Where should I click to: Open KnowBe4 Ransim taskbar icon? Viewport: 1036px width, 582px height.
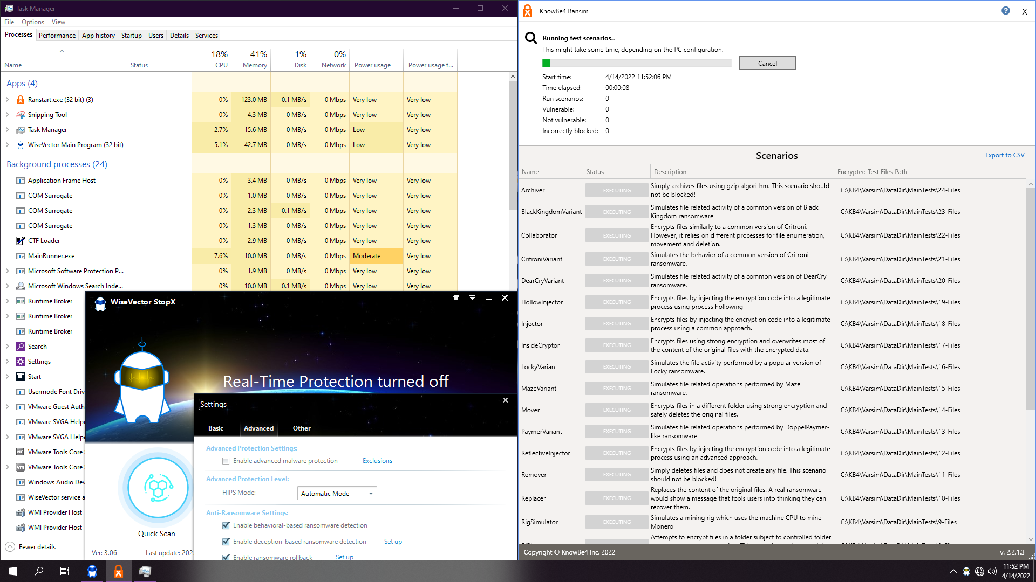118,571
